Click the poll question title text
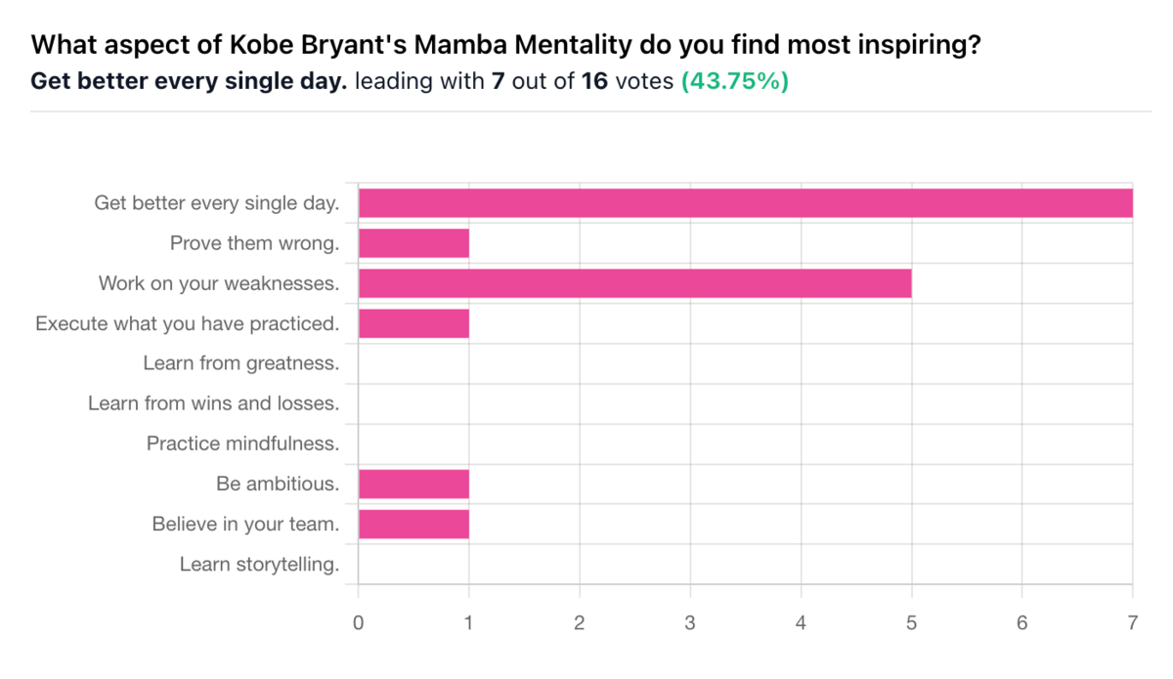This screenshot has height=679, width=1173. [506, 45]
